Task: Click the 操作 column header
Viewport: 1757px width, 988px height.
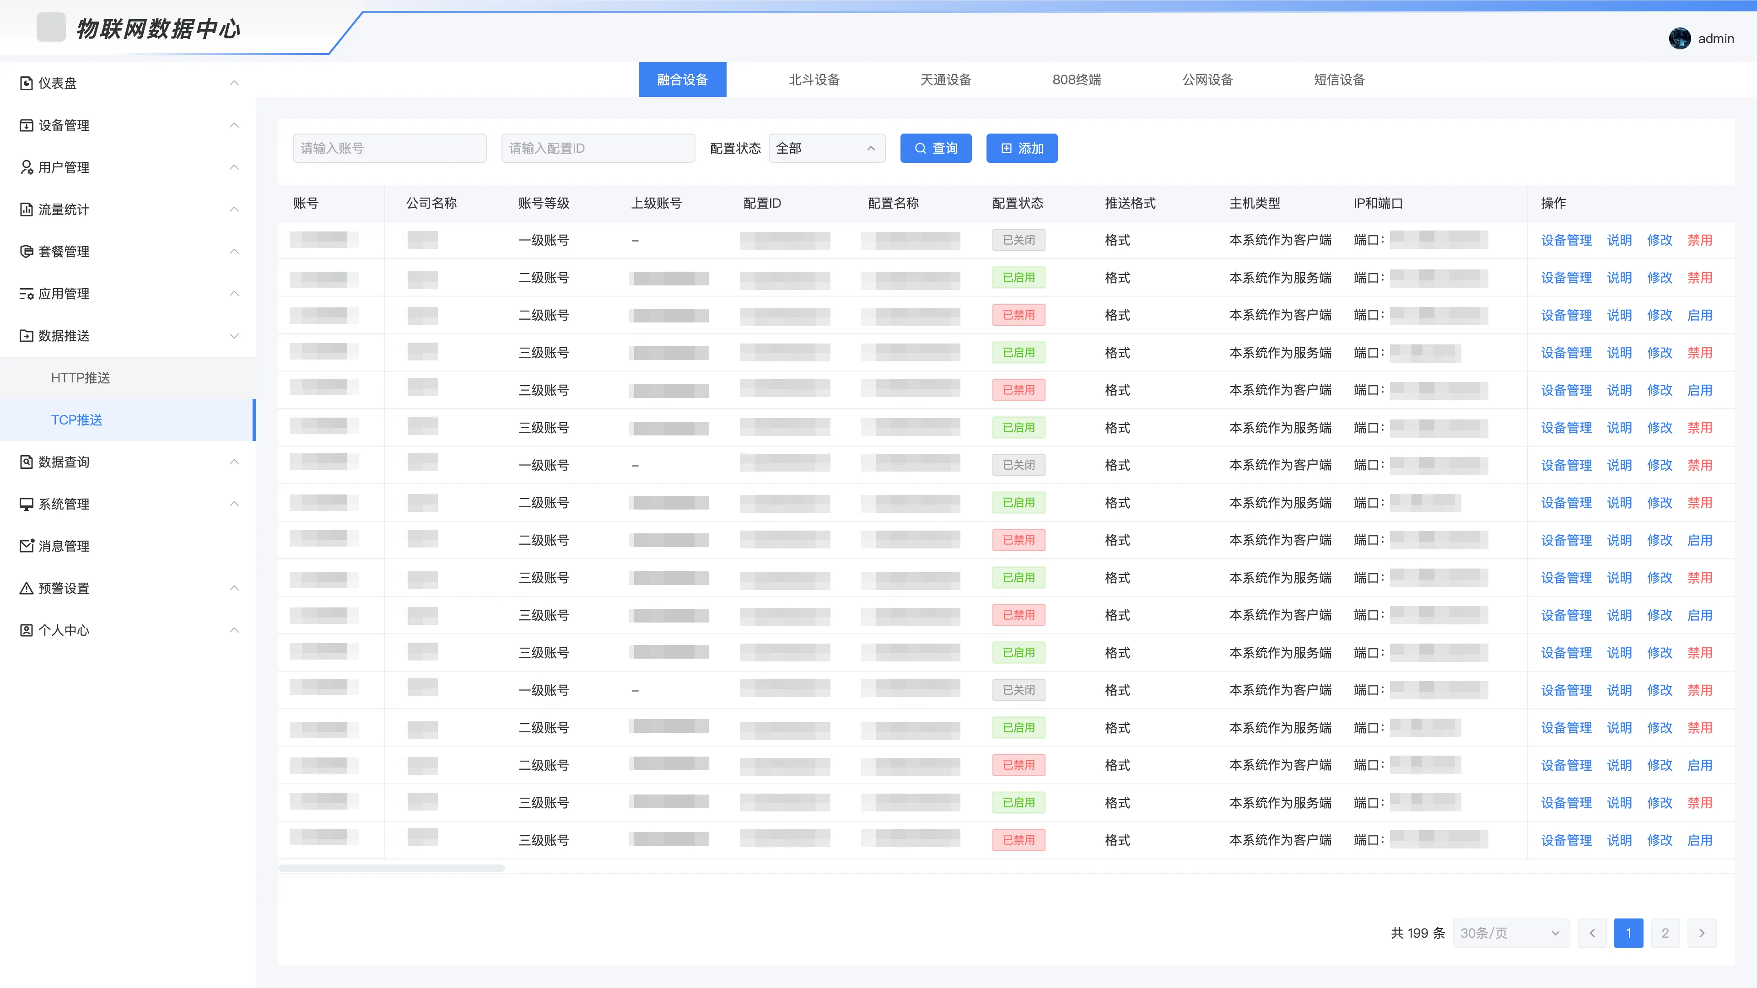Action: click(x=1554, y=203)
